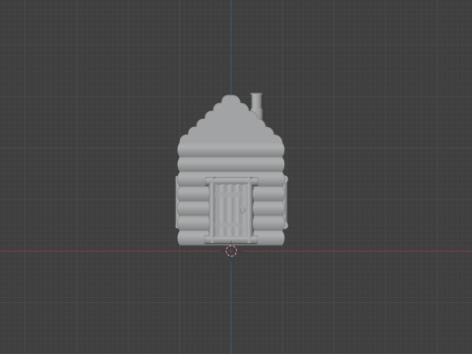The height and width of the screenshot is (354, 472).
Task: Select the gabled roof front of the cabin
Action: click(231, 121)
